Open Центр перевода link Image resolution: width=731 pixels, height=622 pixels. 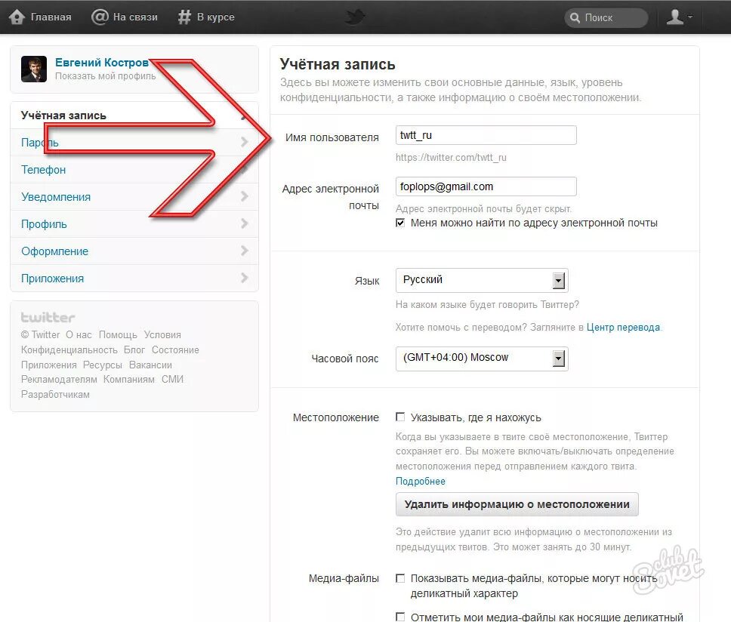click(x=623, y=327)
